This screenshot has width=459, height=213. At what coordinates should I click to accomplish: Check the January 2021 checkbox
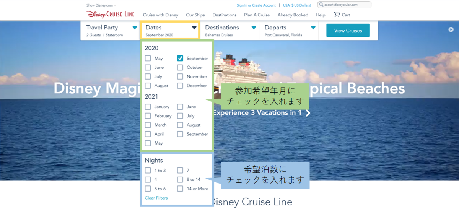coord(148,107)
